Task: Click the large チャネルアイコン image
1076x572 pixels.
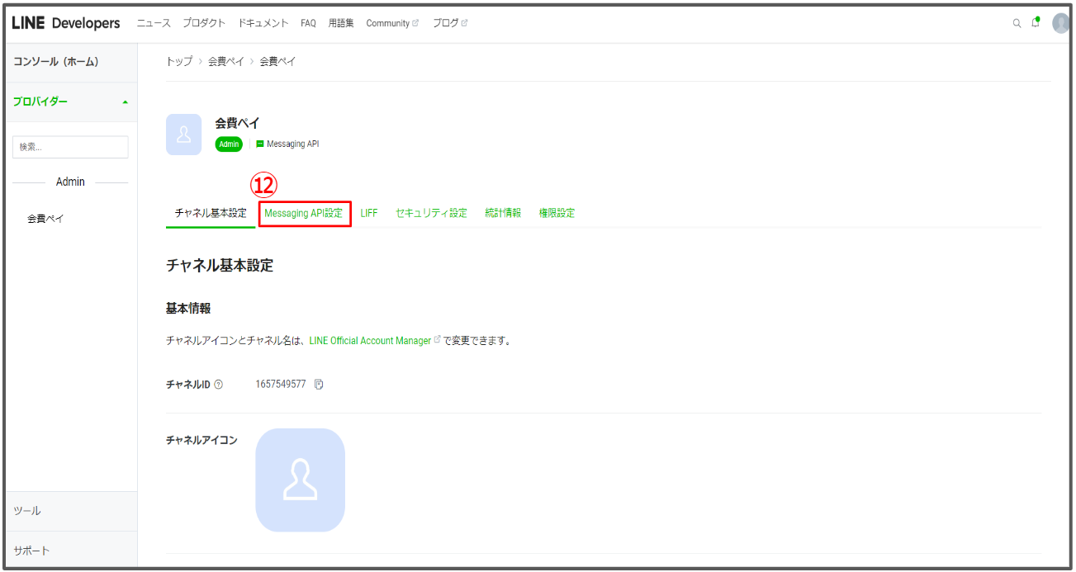Action: (x=300, y=480)
